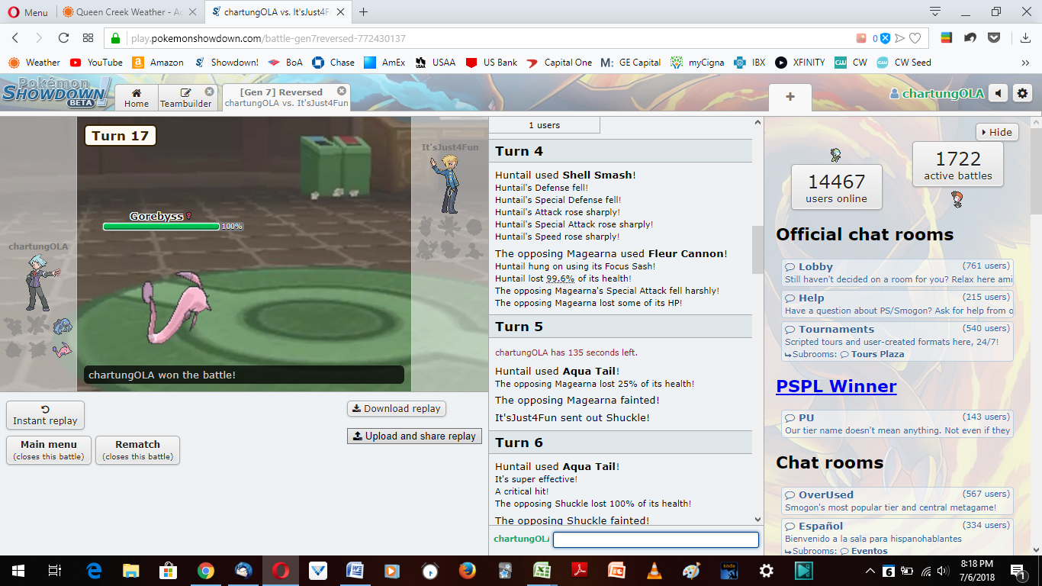
Task: Mute sound using the speaker icon
Action: pos(998,94)
